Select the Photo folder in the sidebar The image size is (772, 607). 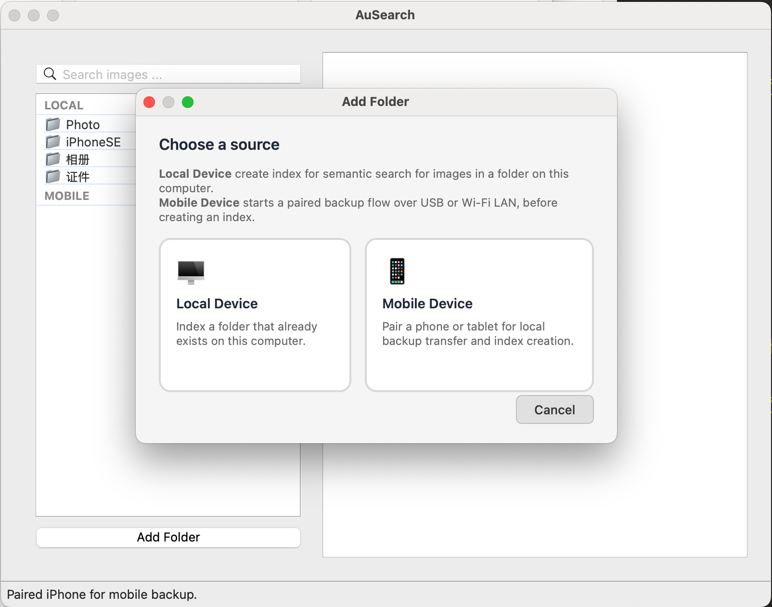click(83, 124)
